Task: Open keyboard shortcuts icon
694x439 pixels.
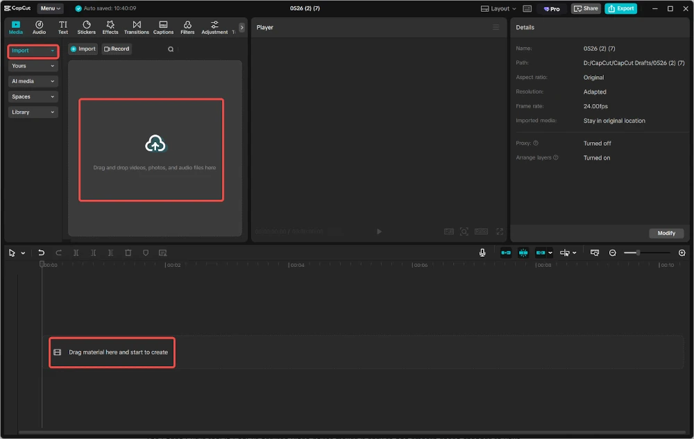Action: [x=527, y=8]
